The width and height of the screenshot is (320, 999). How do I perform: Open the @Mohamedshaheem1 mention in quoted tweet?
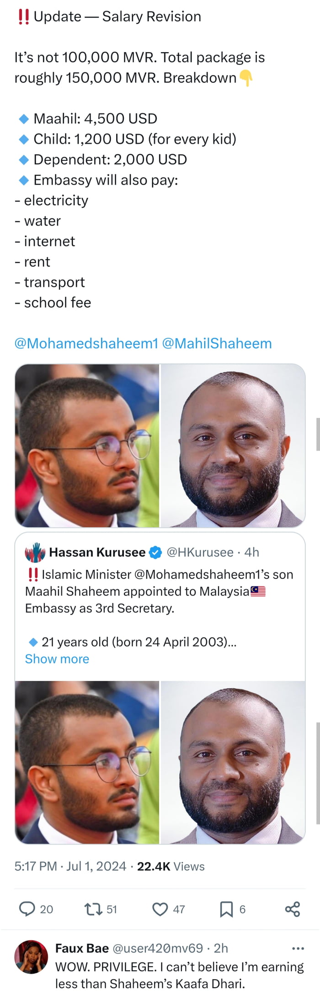pyautogui.click(x=207, y=574)
